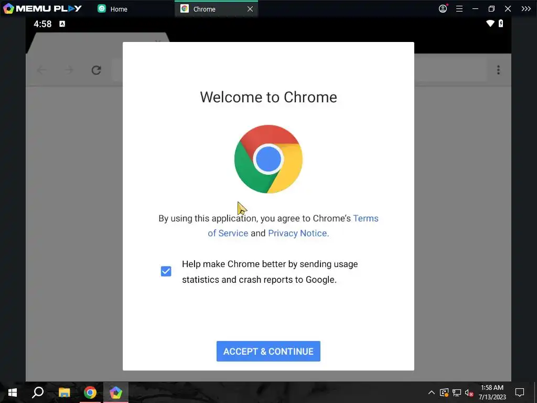This screenshot has height=403, width=537.
Task: Click the Chrome forward arrow
Action: click(x=69, y=70)
